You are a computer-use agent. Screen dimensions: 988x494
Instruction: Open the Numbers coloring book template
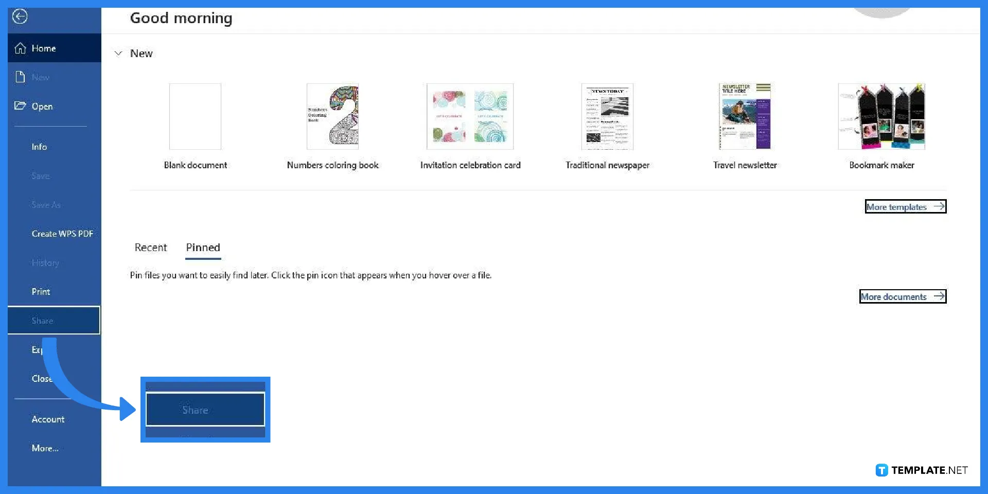tap(332, 116)
